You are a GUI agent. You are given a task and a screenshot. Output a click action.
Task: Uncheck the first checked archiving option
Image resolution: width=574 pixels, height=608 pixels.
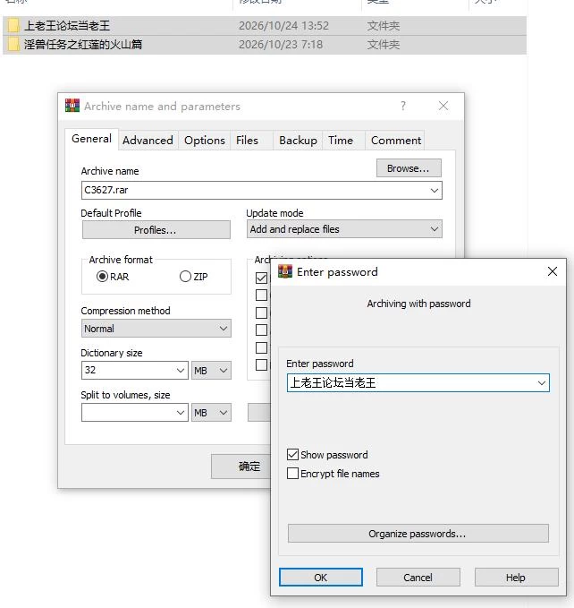(x=262, y=278)
